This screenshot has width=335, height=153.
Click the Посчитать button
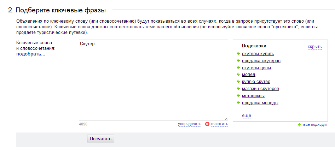click(100, 139)
